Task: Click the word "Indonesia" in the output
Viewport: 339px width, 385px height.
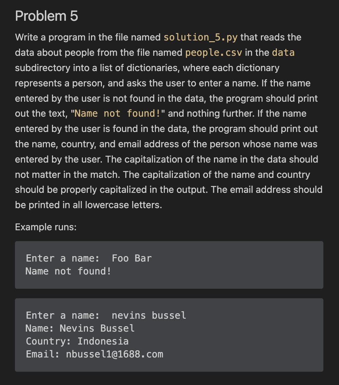Action: click(103, 341)
